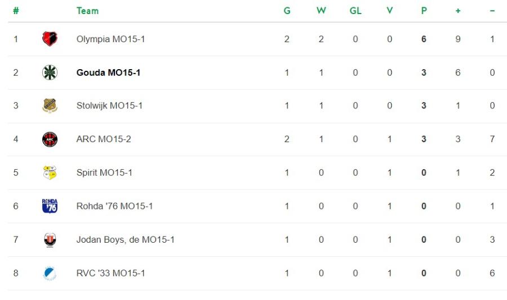Click the ARC MO15-2 team logo
The width and height of the screenshot is (507, 300).
point(50,139)
